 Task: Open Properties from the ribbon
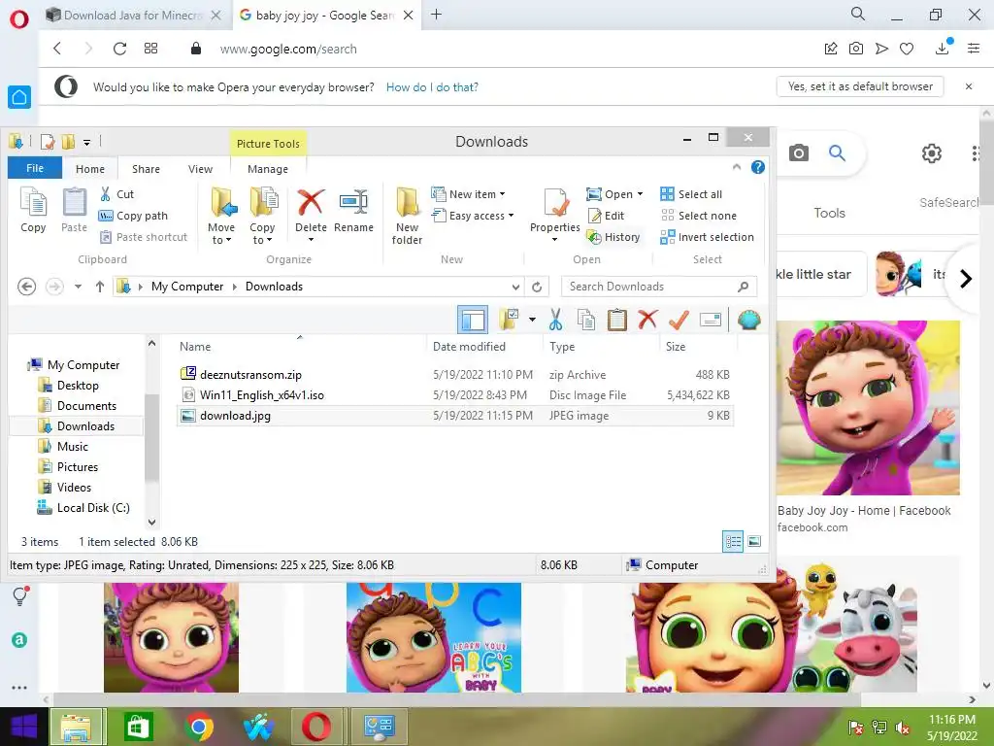point(554,215)
